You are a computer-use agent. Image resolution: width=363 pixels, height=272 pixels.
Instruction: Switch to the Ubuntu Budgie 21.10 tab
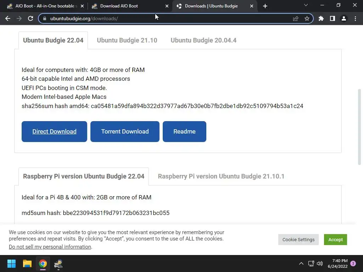point(127,40)
